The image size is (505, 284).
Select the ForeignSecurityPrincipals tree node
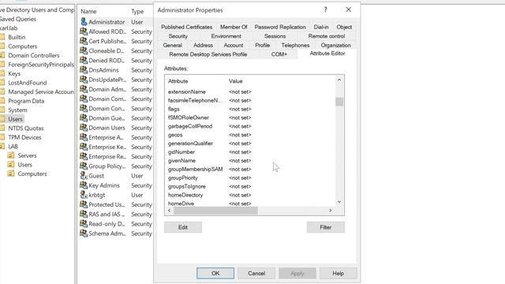[41, 65]
